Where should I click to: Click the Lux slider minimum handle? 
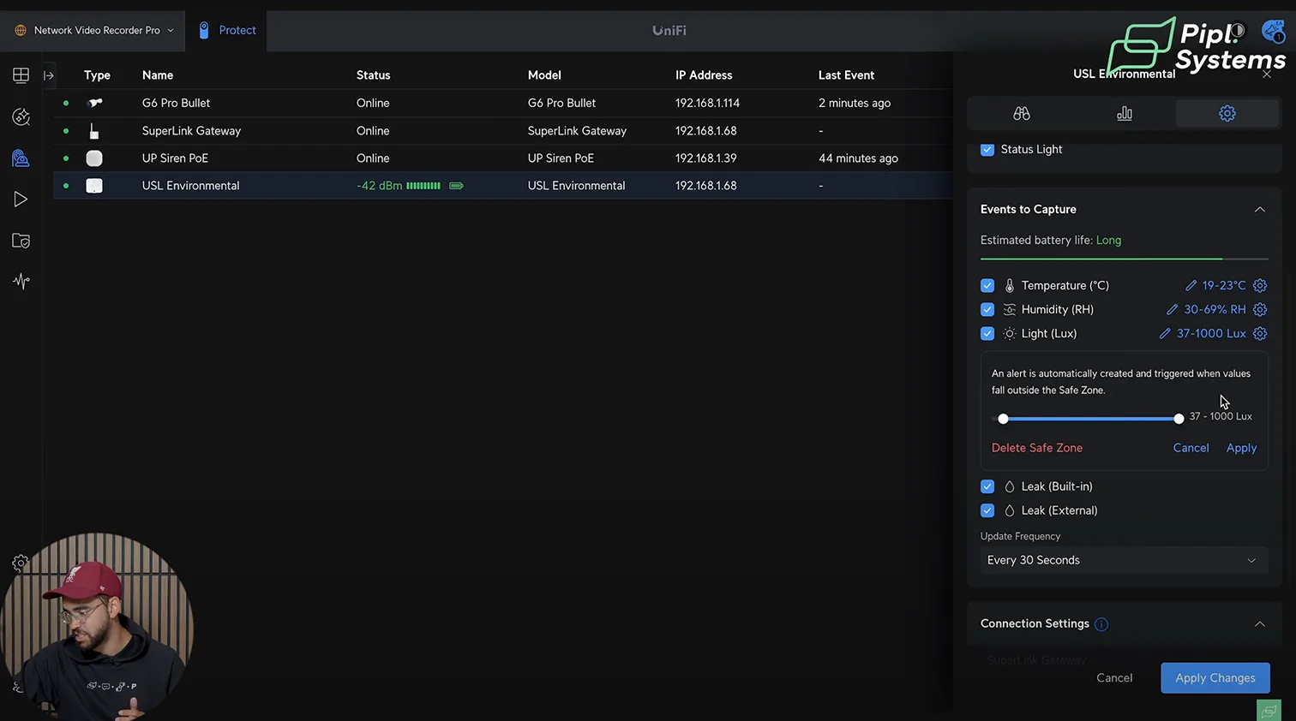pyautogui.click(x=1003, y=419)
